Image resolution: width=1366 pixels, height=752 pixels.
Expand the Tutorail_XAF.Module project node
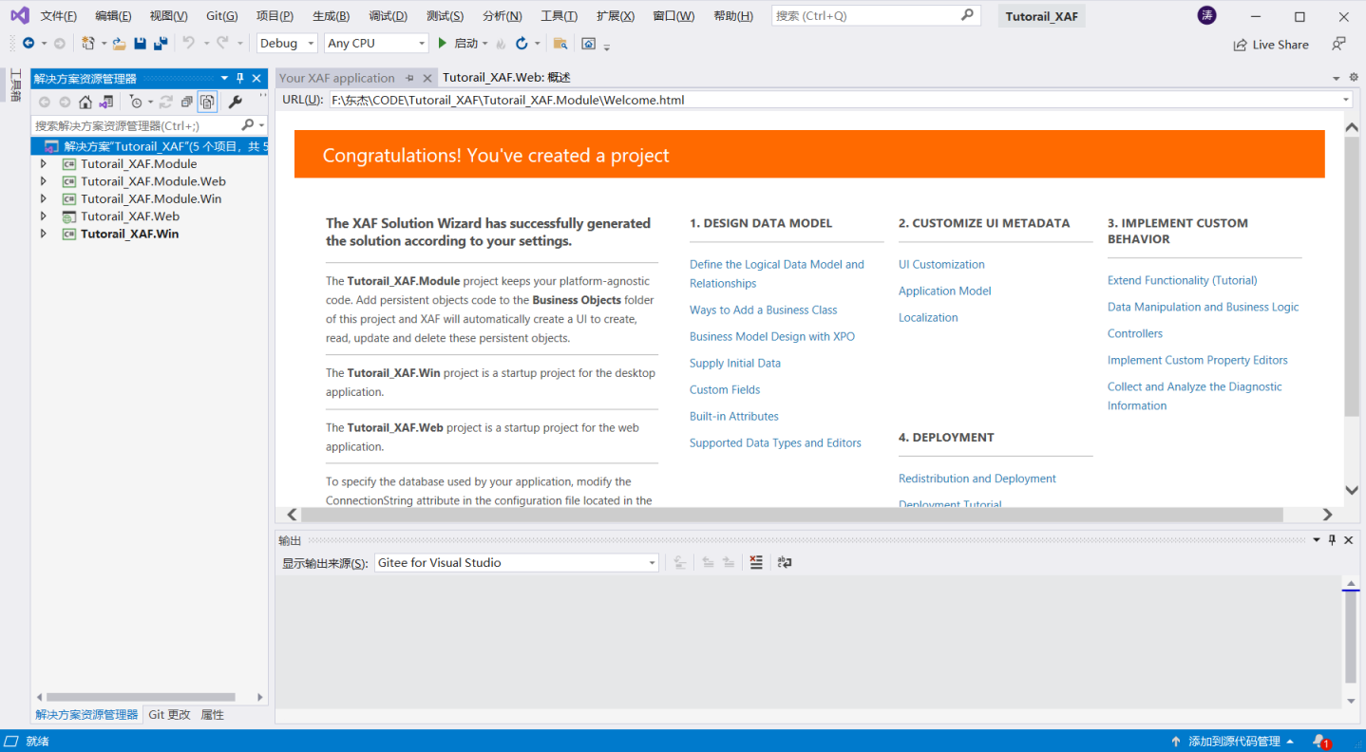43,163
